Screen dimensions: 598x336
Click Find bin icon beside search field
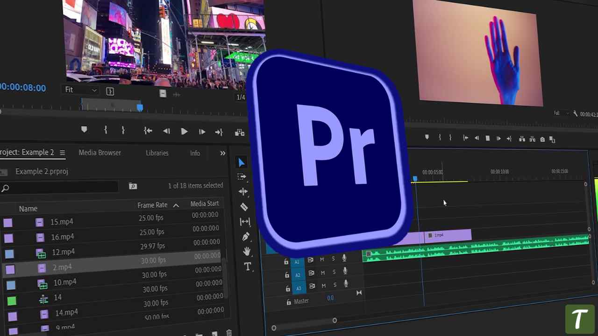[x=133, y=186]
